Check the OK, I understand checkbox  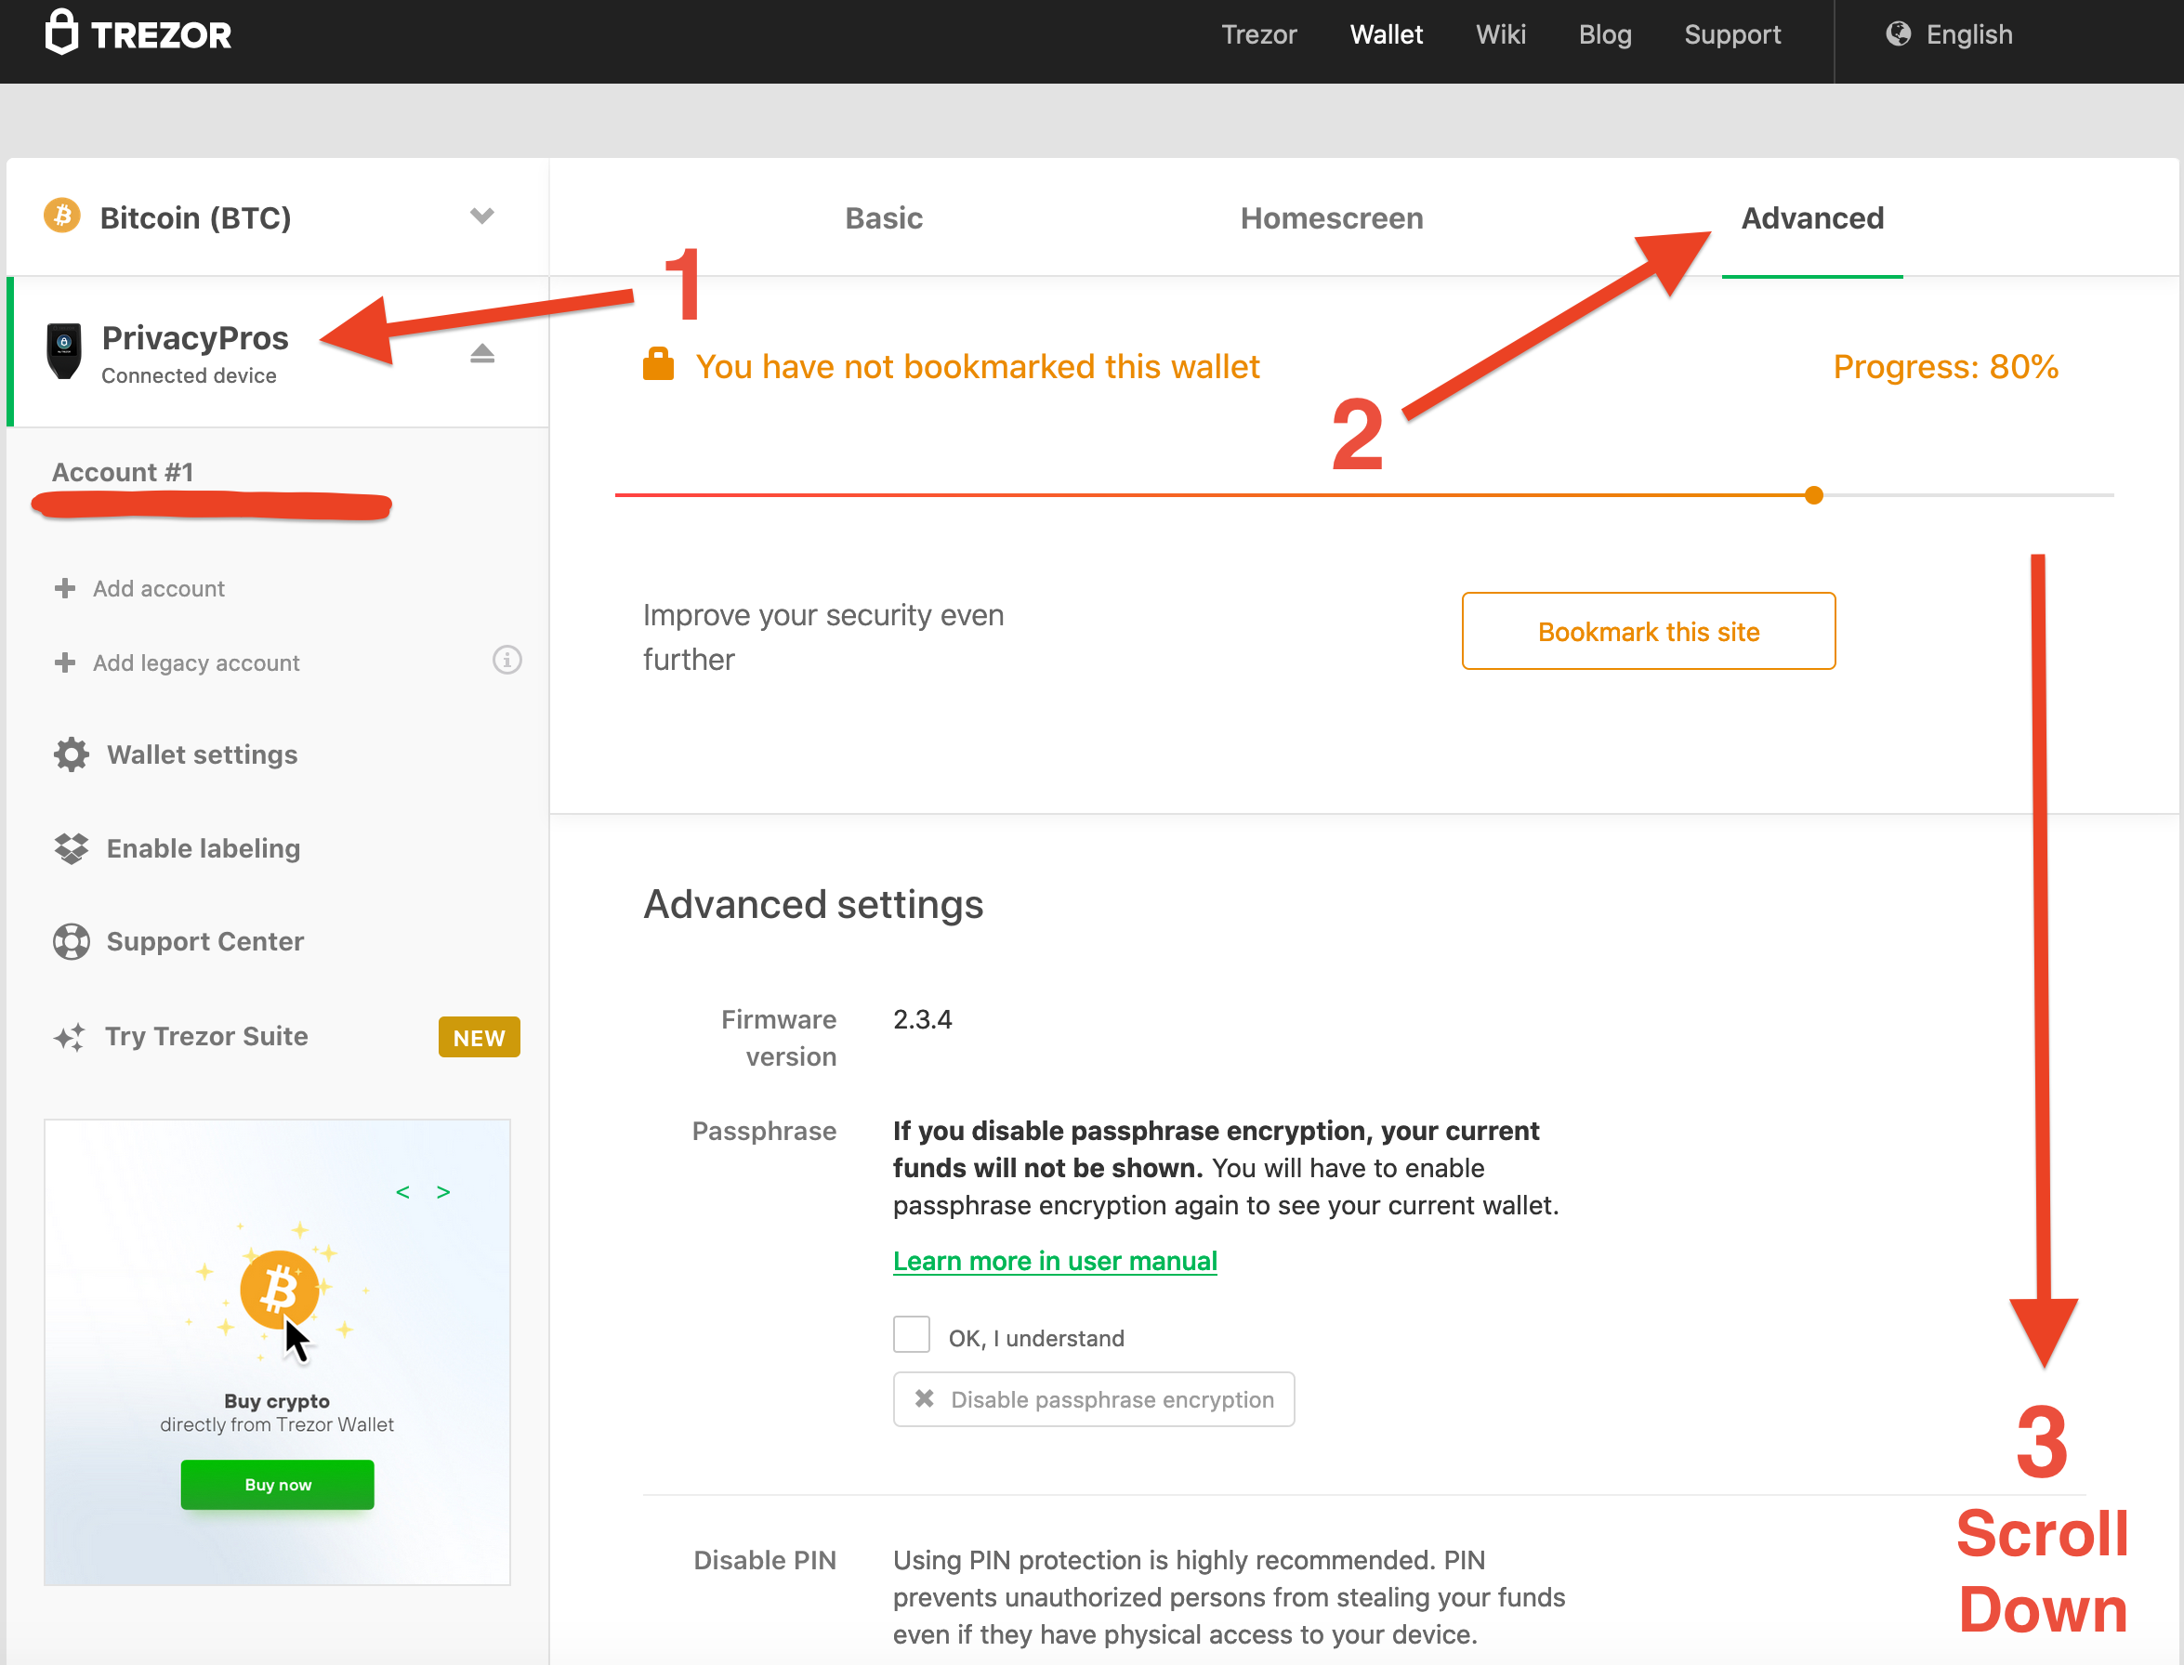[911, 1334]
